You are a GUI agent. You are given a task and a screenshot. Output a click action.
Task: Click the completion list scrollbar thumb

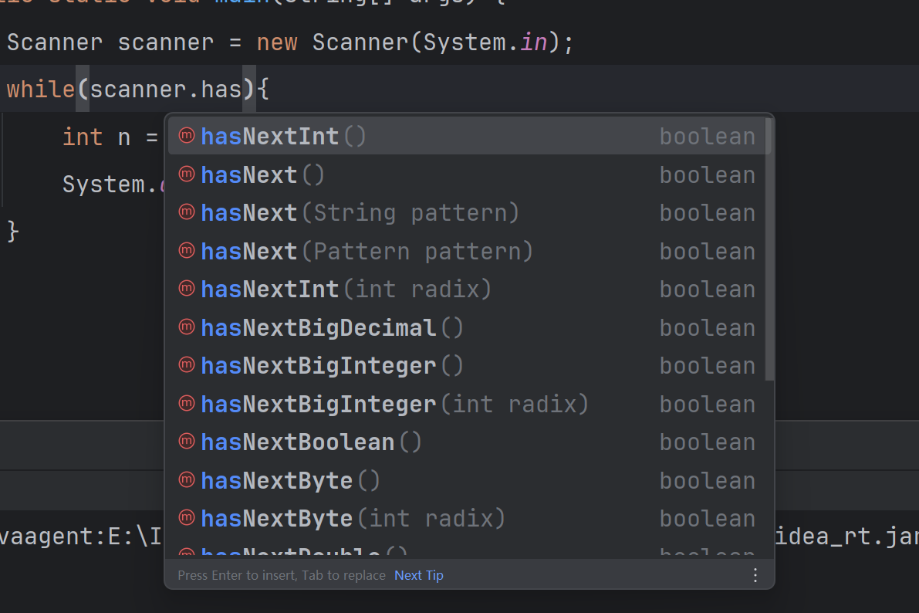click(769, 249)
